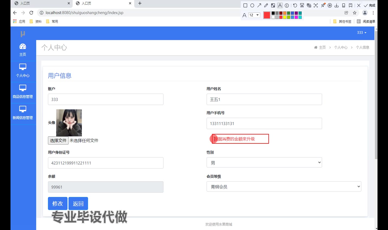
Task: Click the bookmark icon in screenshot toolbar
Action: click(x=351, y=5)
